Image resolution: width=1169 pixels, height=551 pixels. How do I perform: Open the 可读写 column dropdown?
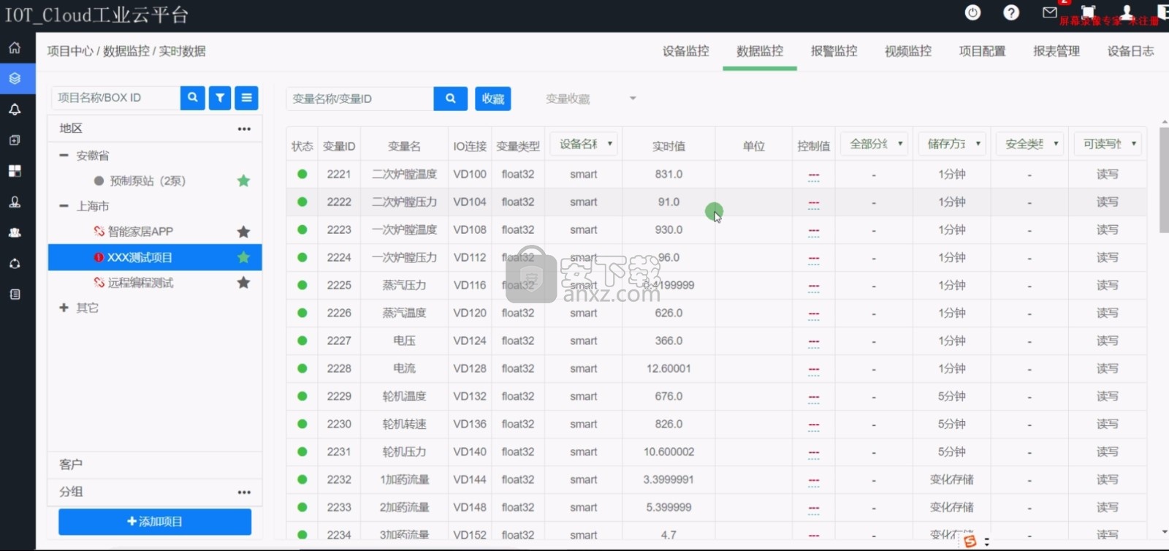(x=1108, y=144)
